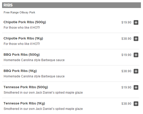
Task: Click the Tennesse Pork Ribs (1Kg) heading
Action: tap(24, 103)
